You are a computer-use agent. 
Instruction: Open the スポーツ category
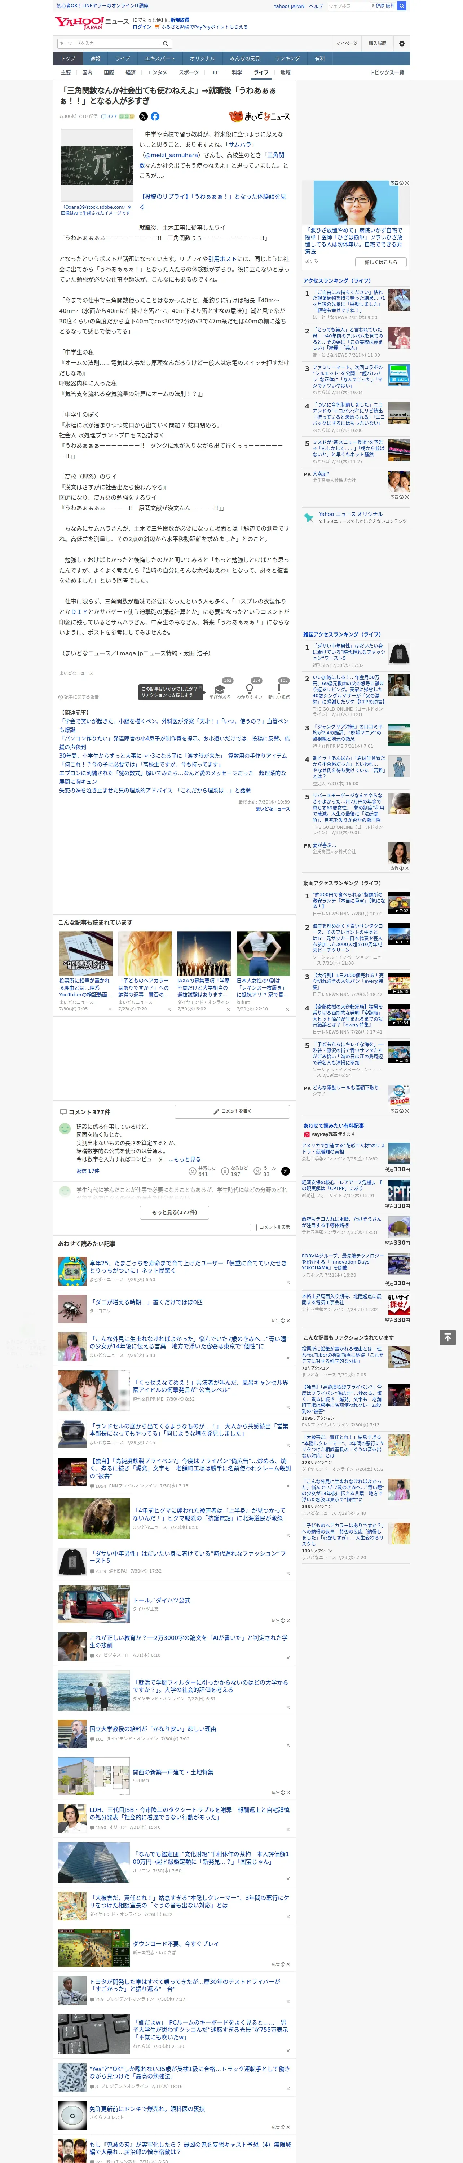click(189, 72)
